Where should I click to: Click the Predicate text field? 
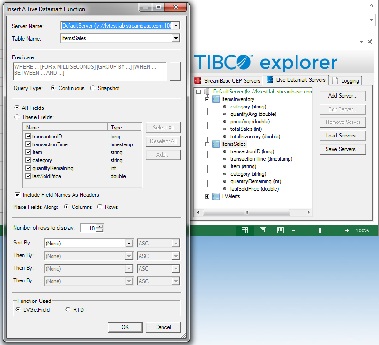(89, 71)
